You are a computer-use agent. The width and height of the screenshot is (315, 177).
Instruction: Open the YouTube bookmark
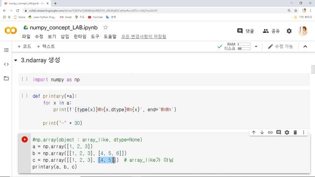coord(95,17)
